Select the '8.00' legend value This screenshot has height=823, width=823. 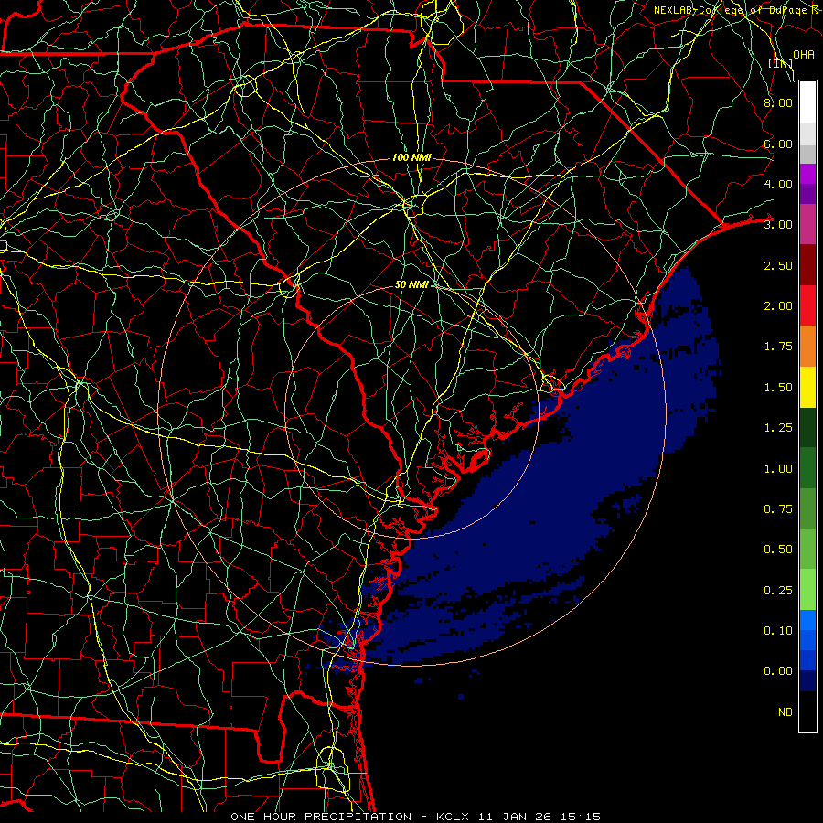coord(778,102)
